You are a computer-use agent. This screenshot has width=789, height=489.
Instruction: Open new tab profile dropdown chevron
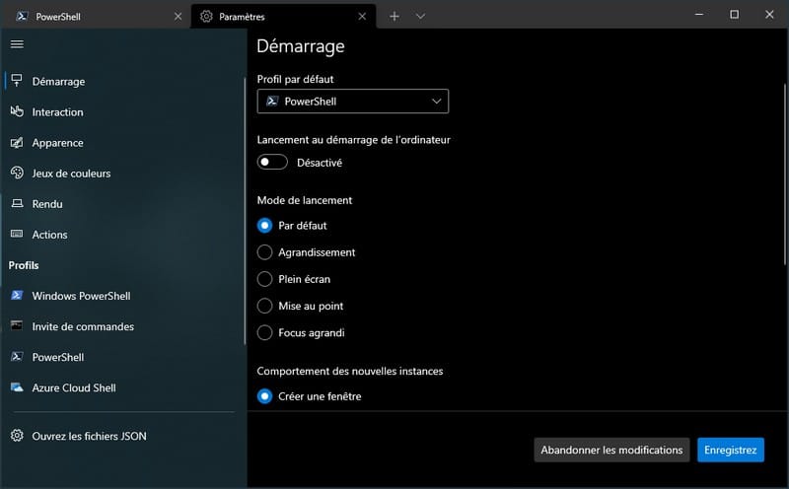421,16
